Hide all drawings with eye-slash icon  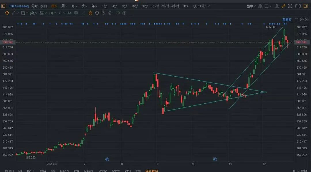click(x=103, y=13)
